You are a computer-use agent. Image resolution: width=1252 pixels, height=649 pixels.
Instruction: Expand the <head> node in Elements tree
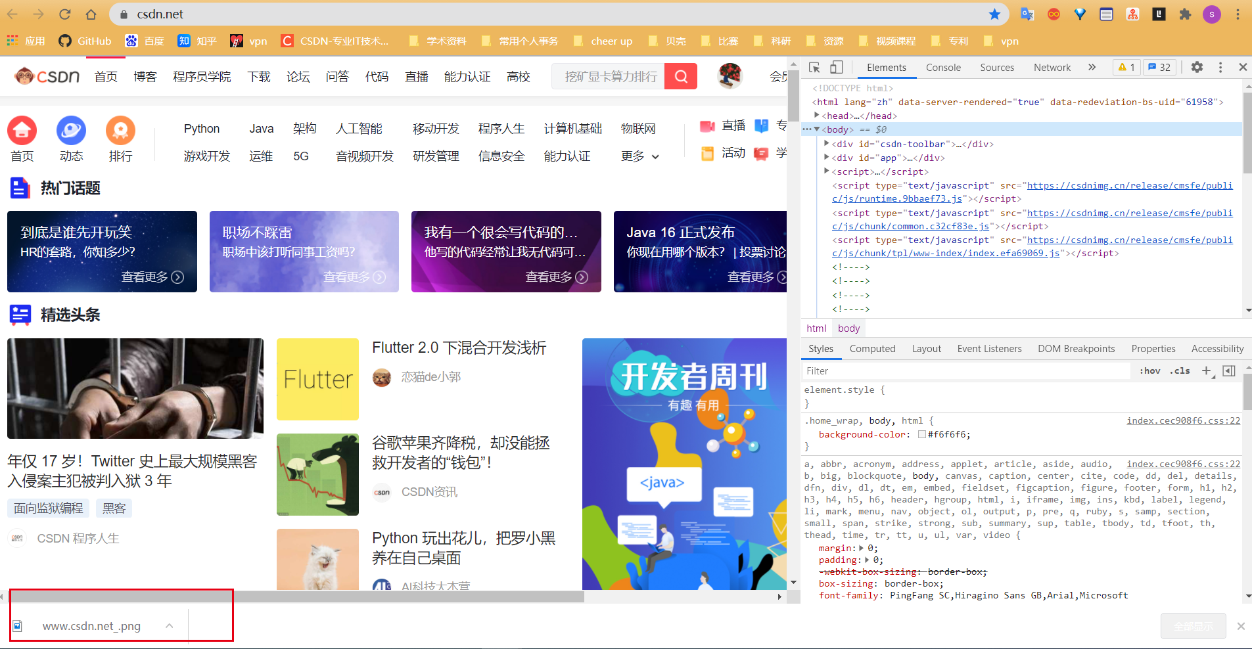coord(817,116)
